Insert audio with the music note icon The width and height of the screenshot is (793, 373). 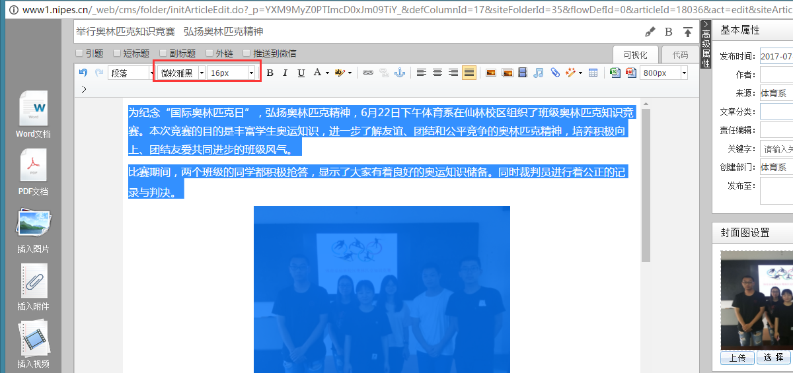(539, 73)
